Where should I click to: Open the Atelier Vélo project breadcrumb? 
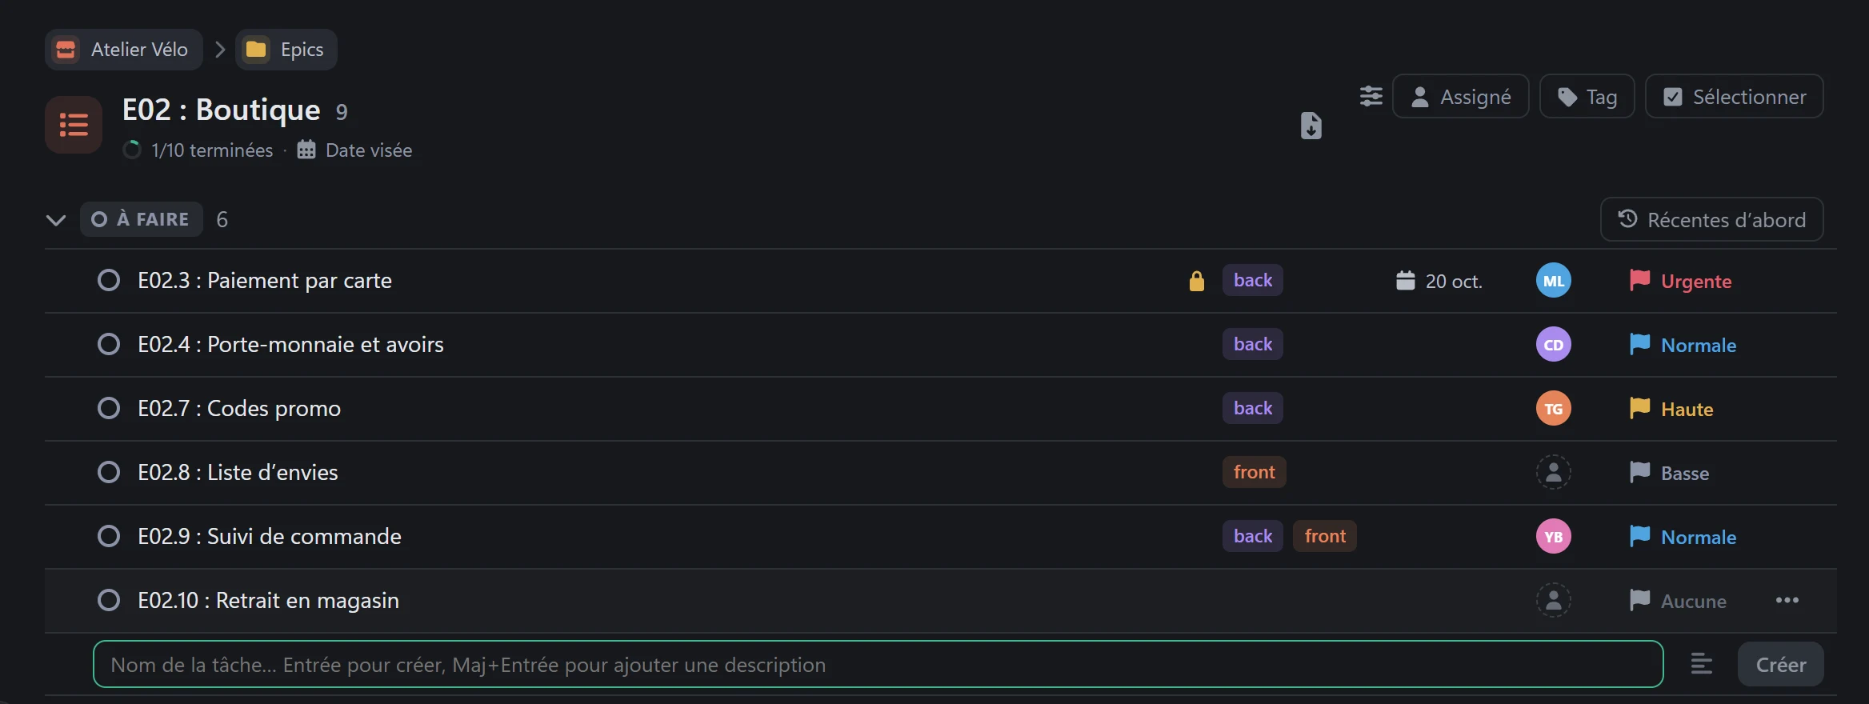(x=124, y=50)
